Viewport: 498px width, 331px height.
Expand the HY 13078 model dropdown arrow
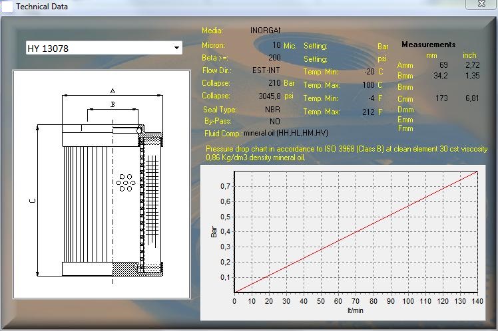click(x=176, y=48)
